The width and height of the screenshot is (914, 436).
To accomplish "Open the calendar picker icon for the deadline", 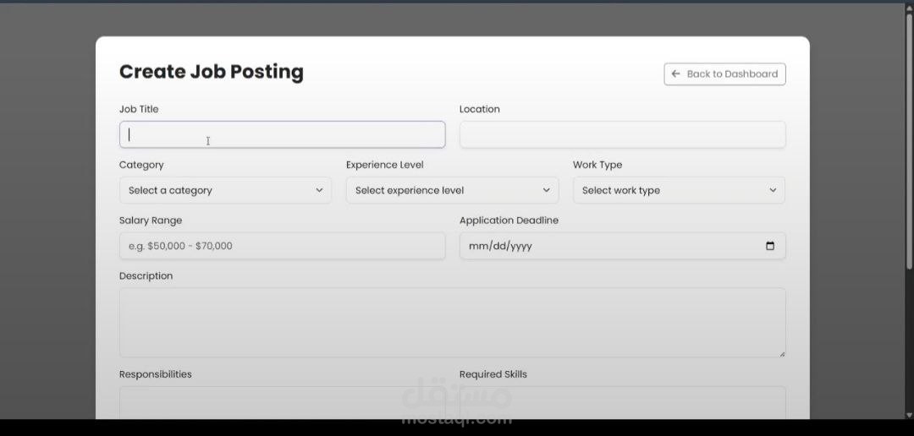I will pyautogui.click(x=769, y=246).
